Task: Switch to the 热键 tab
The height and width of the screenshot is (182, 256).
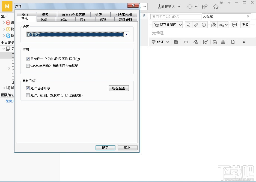Action: [x=100, y=14]
